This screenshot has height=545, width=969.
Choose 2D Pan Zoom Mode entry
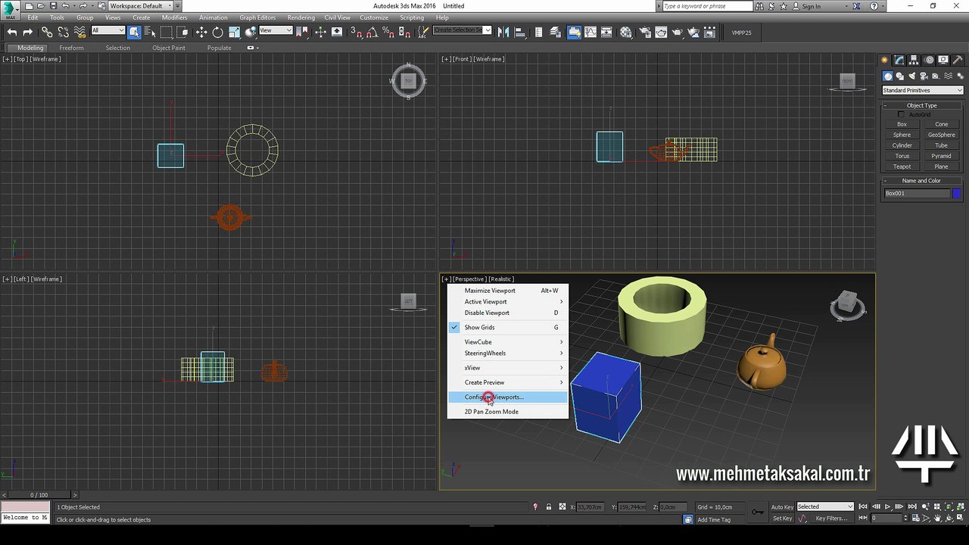(x=507, y=412)
